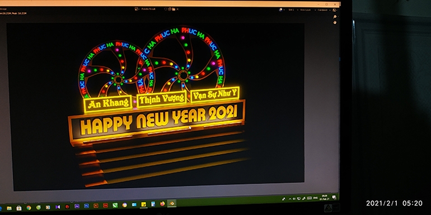Expand hidden system tray icons chevron
Screen dimensions: 431x215
pyautogui.click(x=290, y=199)
